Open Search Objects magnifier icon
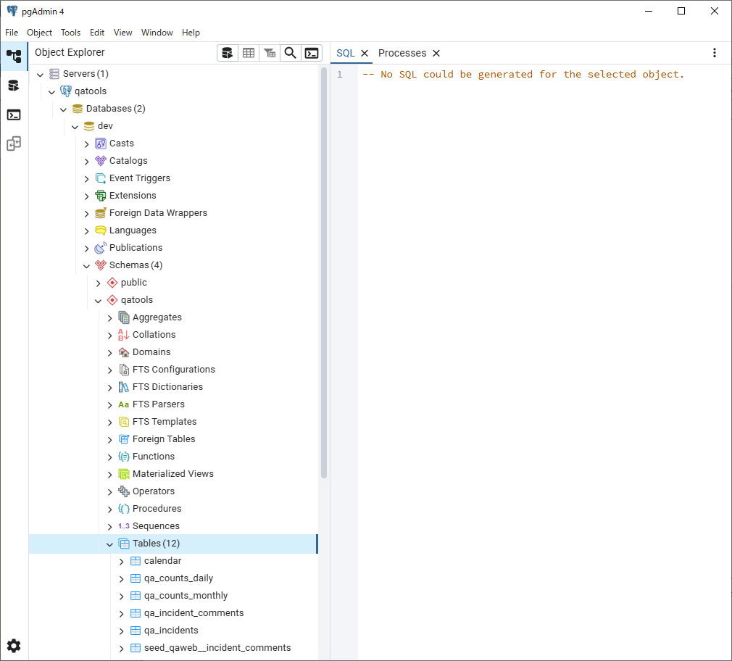732x661 pixels. click(291, 53)
